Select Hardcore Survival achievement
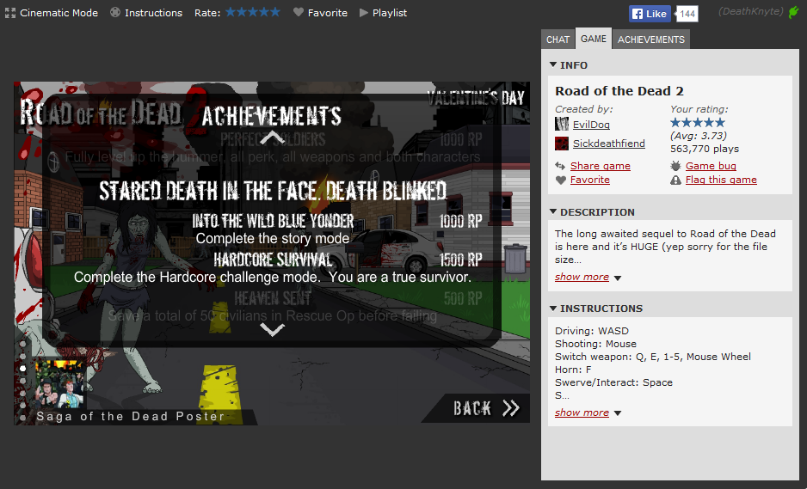Viewport: 807px width, 489px height. pos(273,260)
